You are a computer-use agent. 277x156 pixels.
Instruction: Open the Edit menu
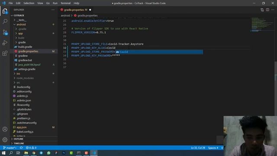point(18,3)
